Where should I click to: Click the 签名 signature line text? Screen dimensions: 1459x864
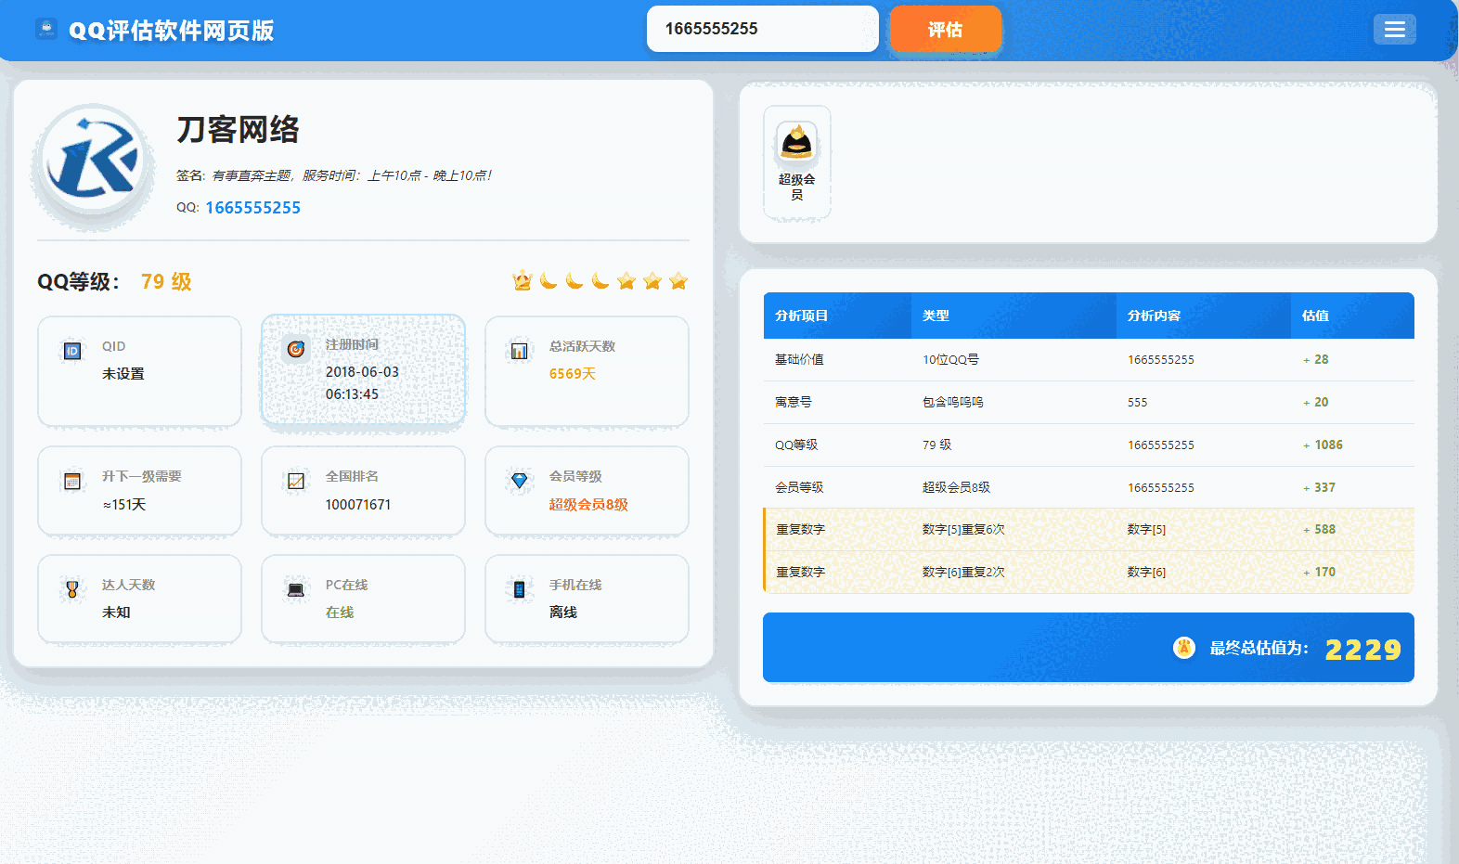click(x=334, y=175)
